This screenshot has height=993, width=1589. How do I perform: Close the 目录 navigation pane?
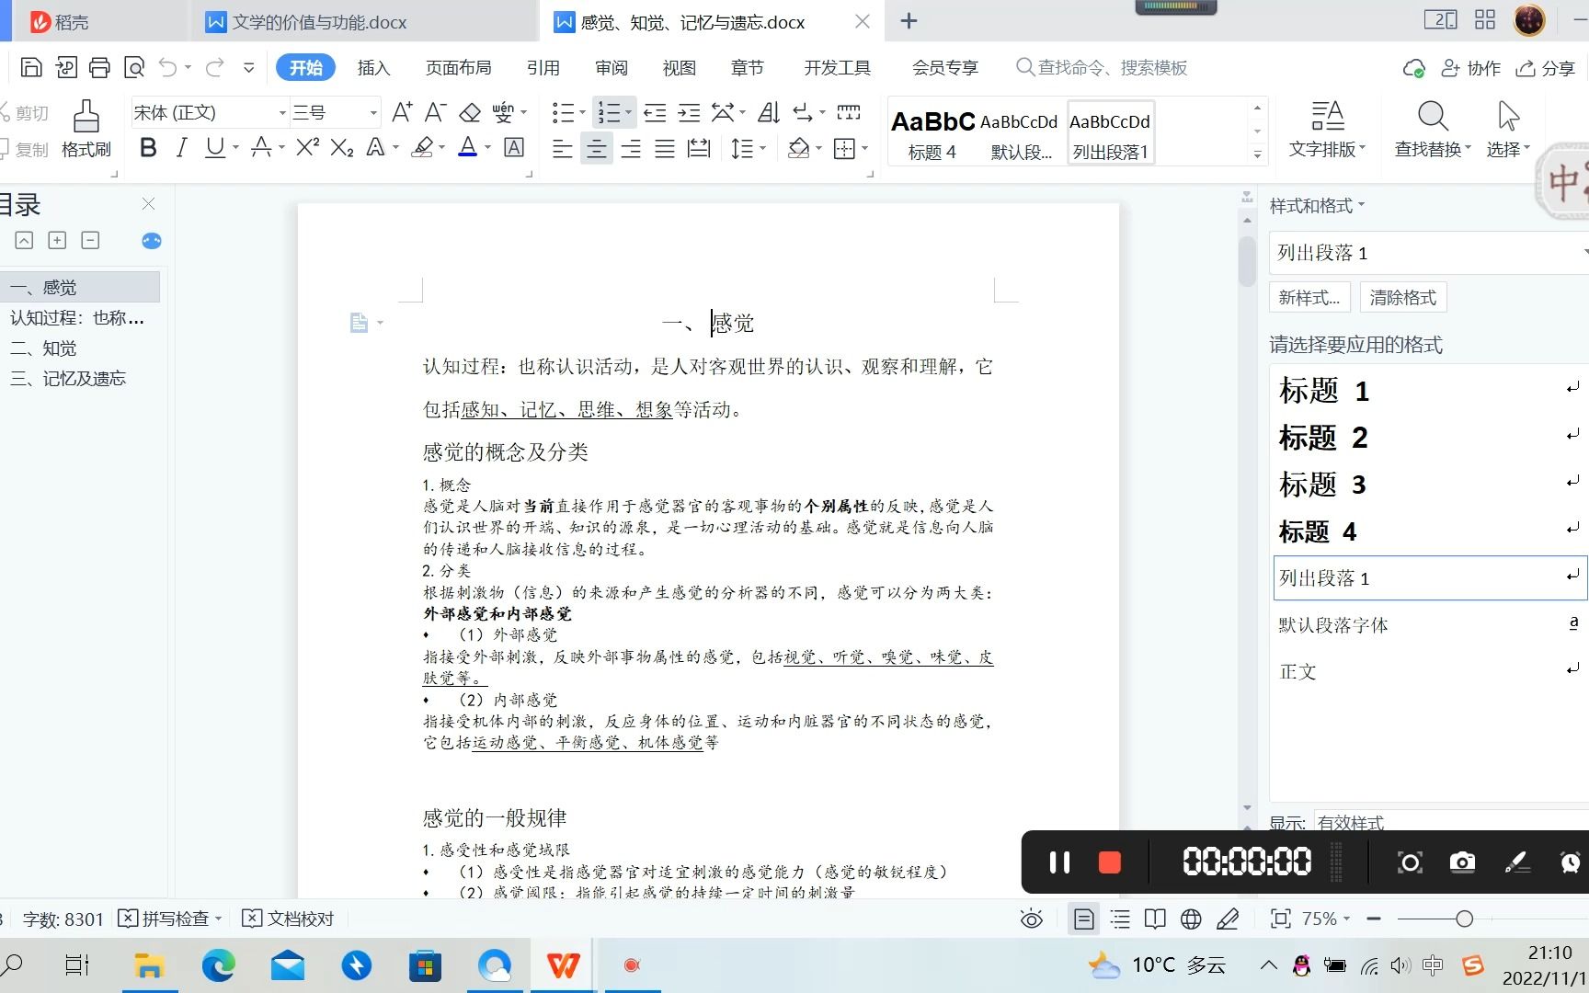148,204
